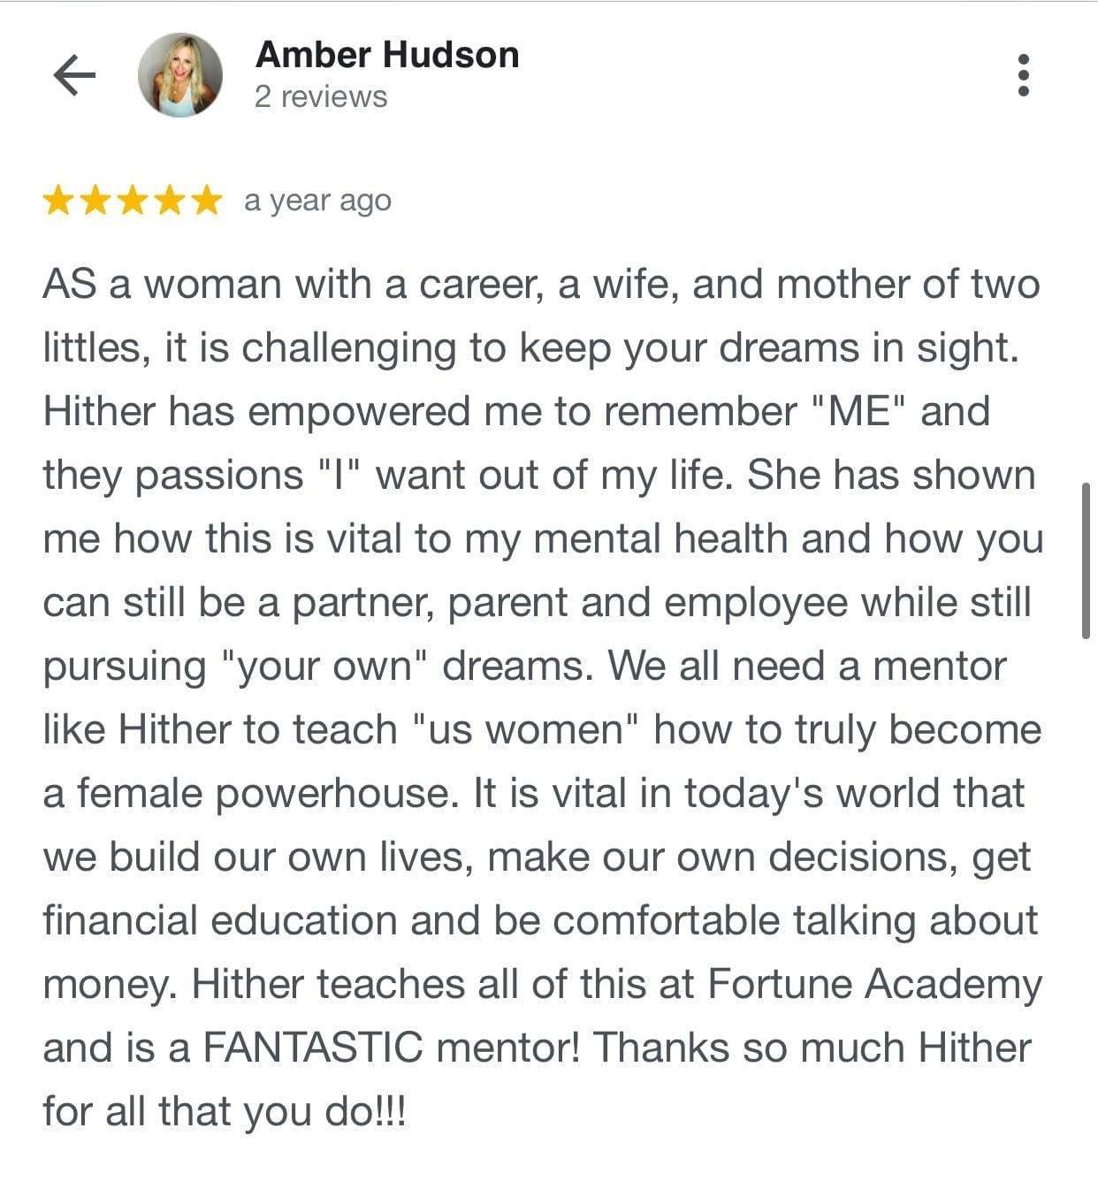Click the "a year ago" timestamp

pos(317,201)
